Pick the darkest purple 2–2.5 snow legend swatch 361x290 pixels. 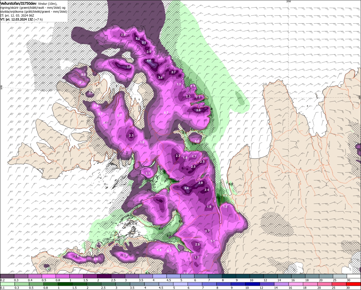click(x=104, y=276)
